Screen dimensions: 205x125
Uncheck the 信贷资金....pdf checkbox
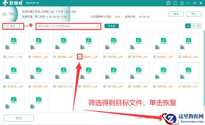click(55, 57)
